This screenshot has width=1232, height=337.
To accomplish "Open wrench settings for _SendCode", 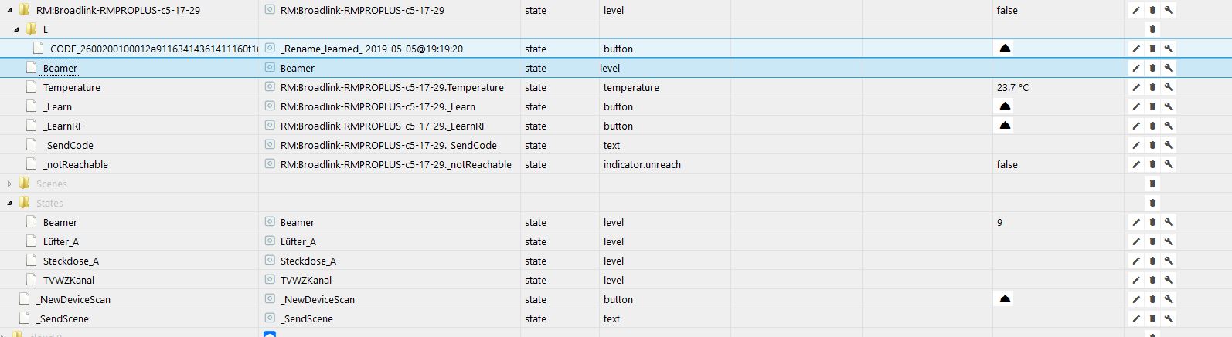I will (1169, 145).
